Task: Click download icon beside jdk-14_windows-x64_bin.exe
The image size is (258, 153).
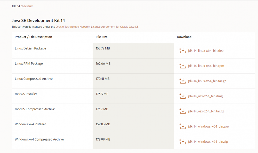Action: coord(182,126)
